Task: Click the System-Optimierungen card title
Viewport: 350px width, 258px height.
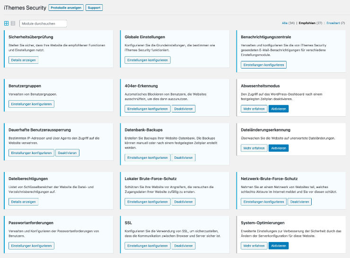Action: (x=262, y=223)
